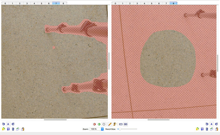220x135 pixels.
Task: Select image tab 8 in the left panel
Action: coord(63,4)
